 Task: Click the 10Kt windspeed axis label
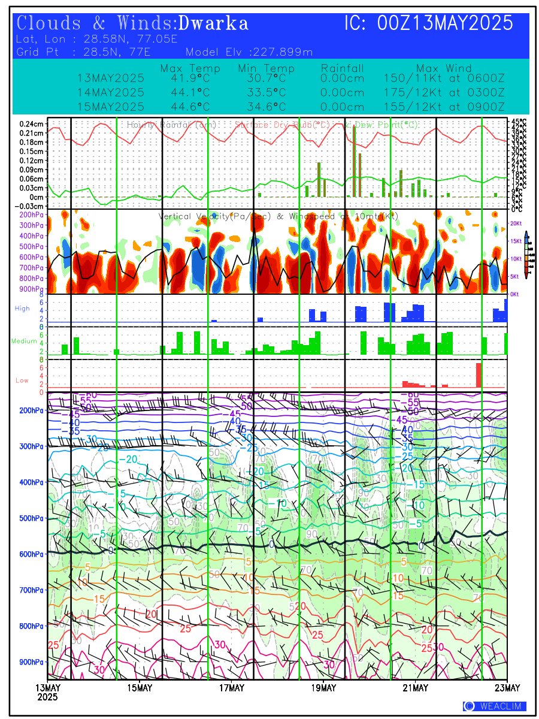tap(517, 259)
